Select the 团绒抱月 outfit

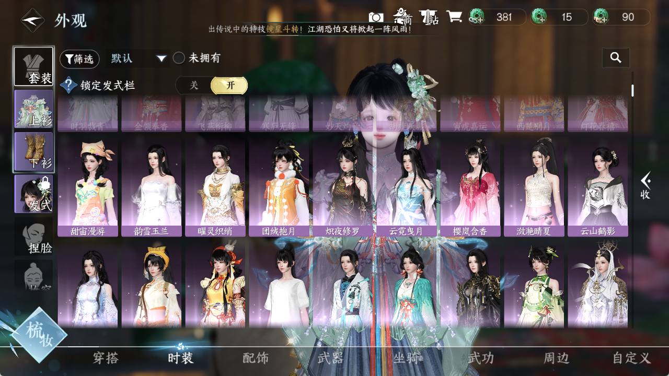(x=279, y=187)
